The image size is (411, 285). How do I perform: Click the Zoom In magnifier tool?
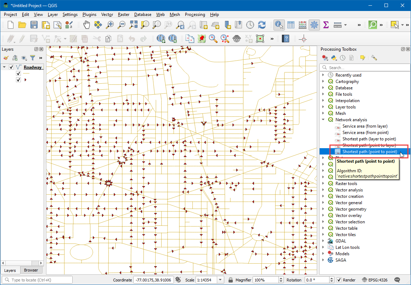pos(110,25)
